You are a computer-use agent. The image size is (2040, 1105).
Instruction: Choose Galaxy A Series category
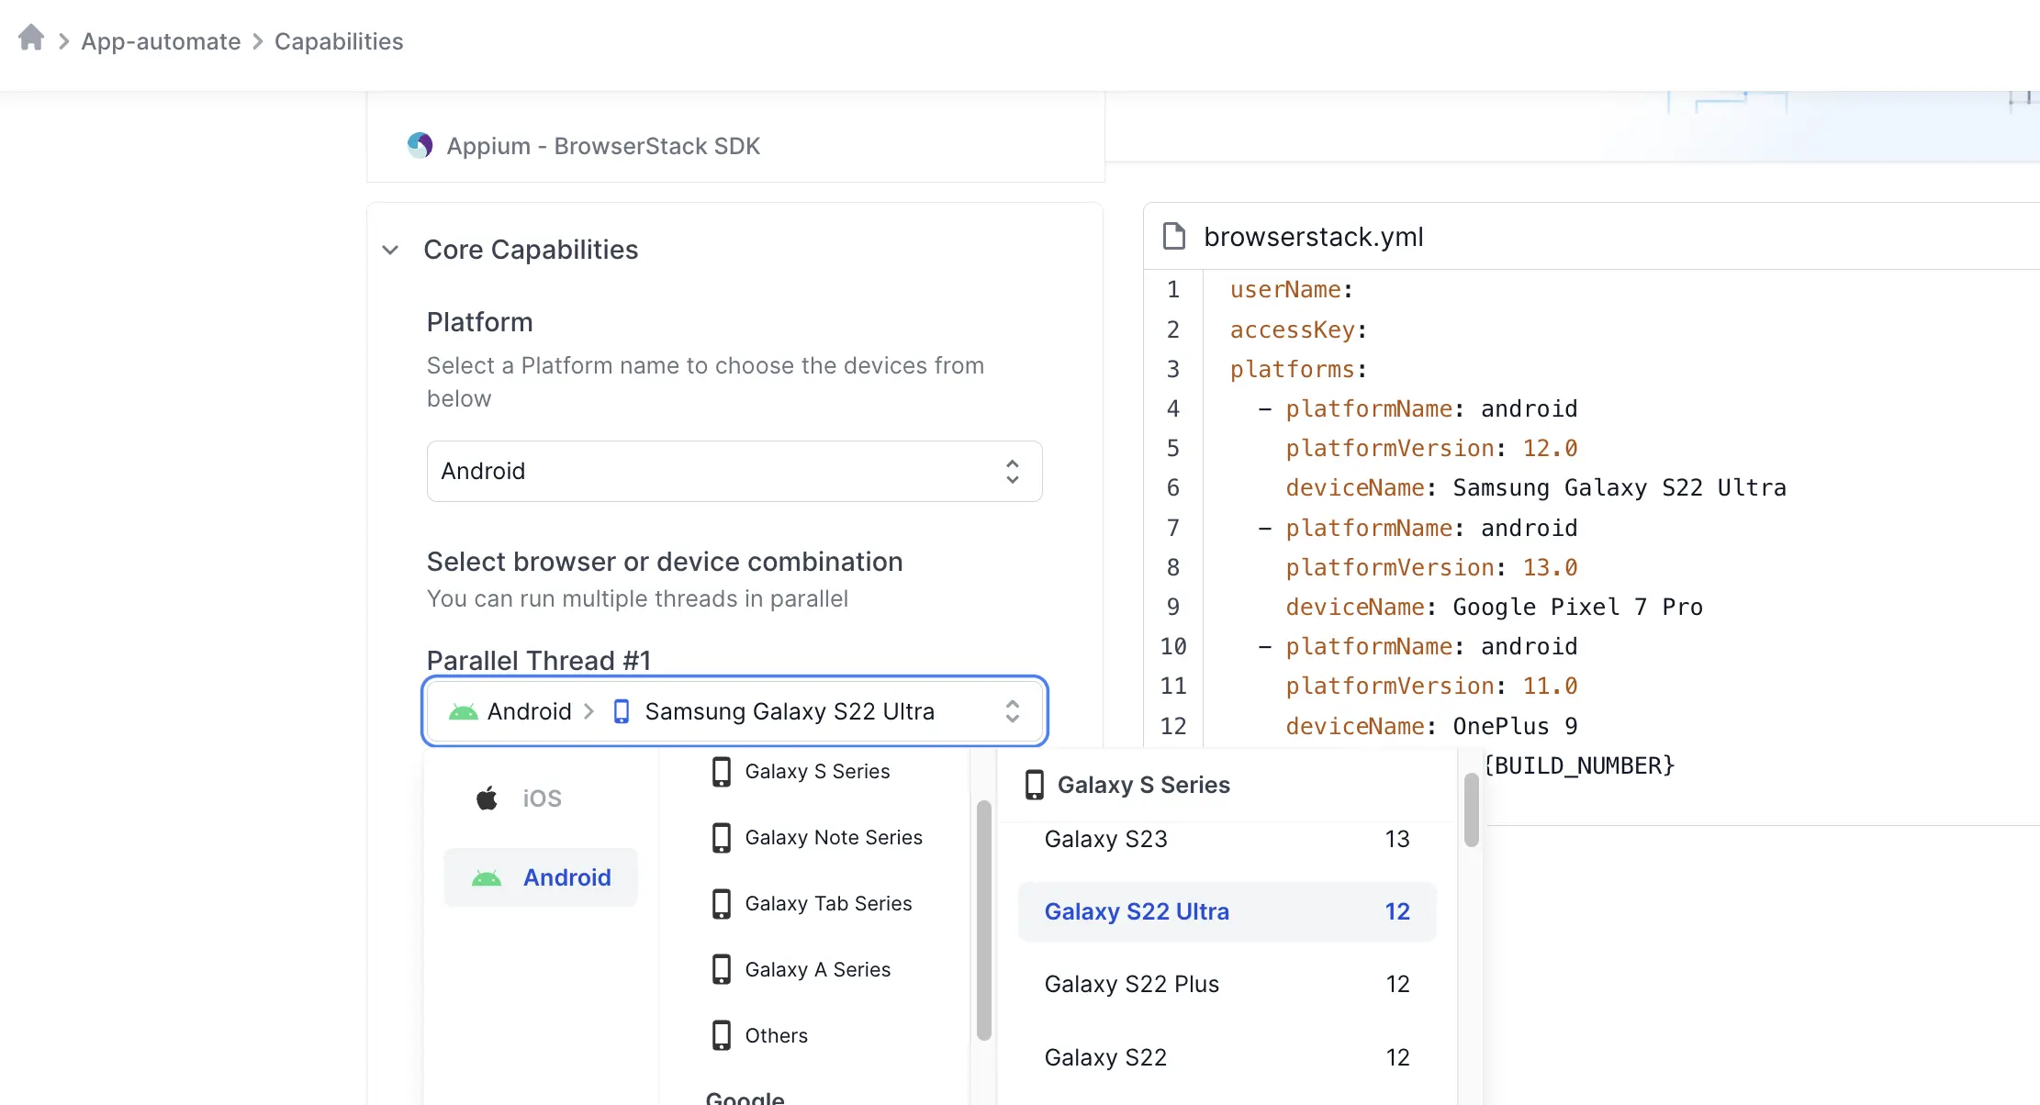(817, 969)
